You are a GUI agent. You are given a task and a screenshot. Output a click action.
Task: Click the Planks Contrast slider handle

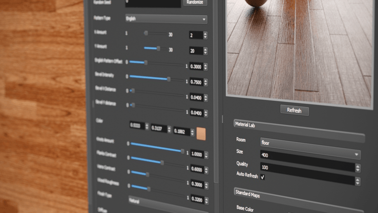[162, 163]
